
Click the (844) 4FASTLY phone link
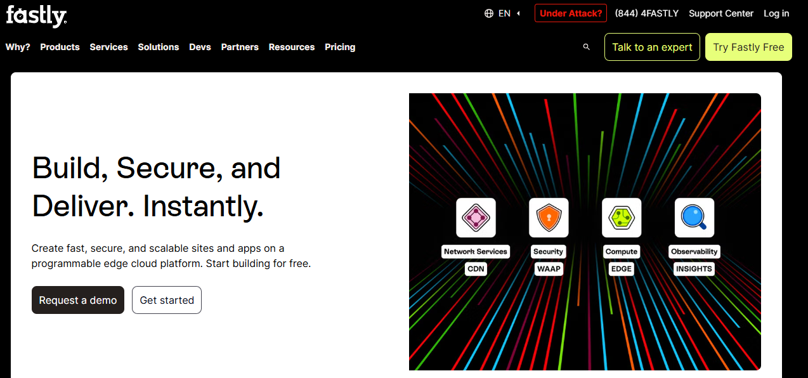tap(647, 13)
